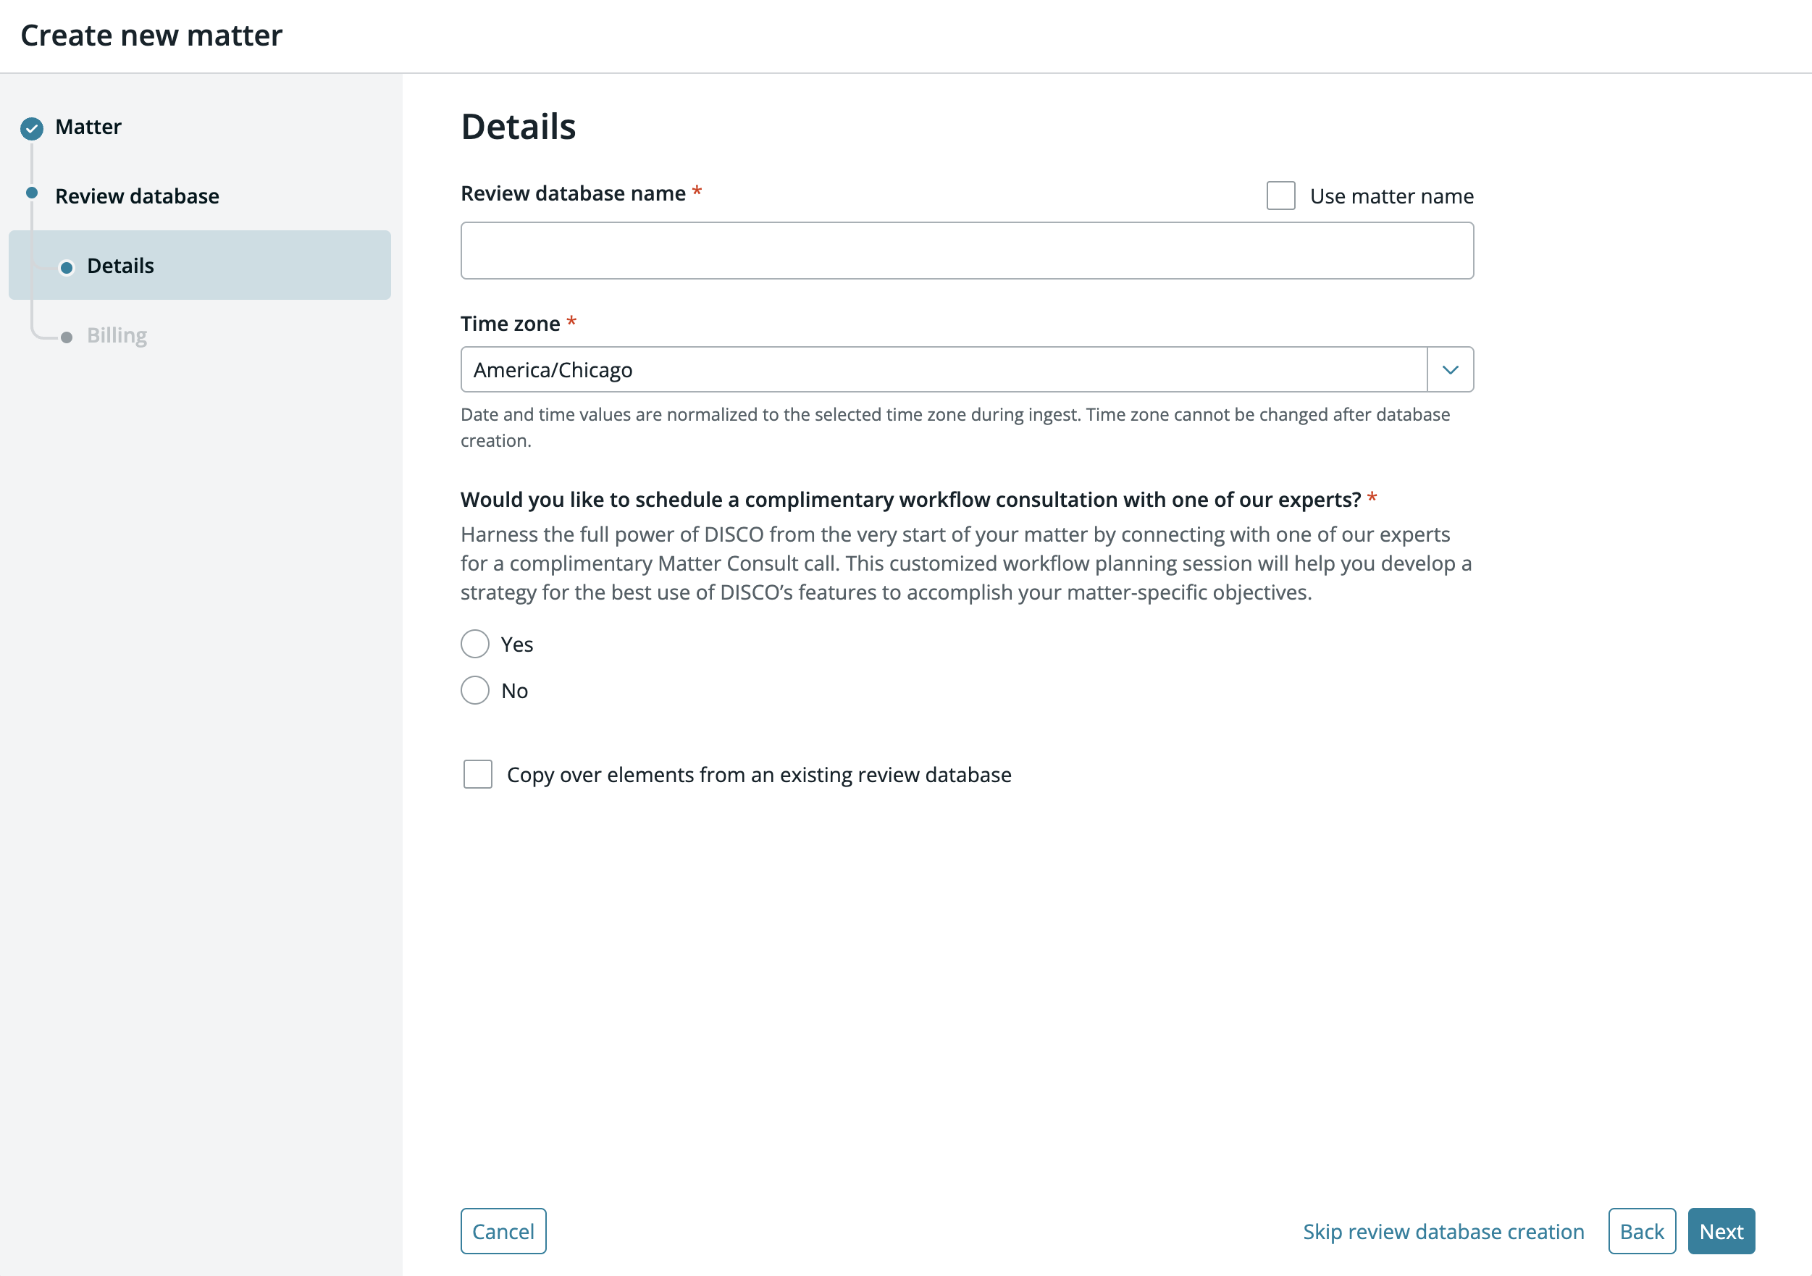Viewport: 1812px width, 1276px height.
Task: Open the Time zone dropdown arrow
Action: click(1450, 370)
